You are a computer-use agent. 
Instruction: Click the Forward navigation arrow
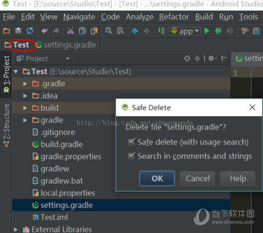click(146, 31)
